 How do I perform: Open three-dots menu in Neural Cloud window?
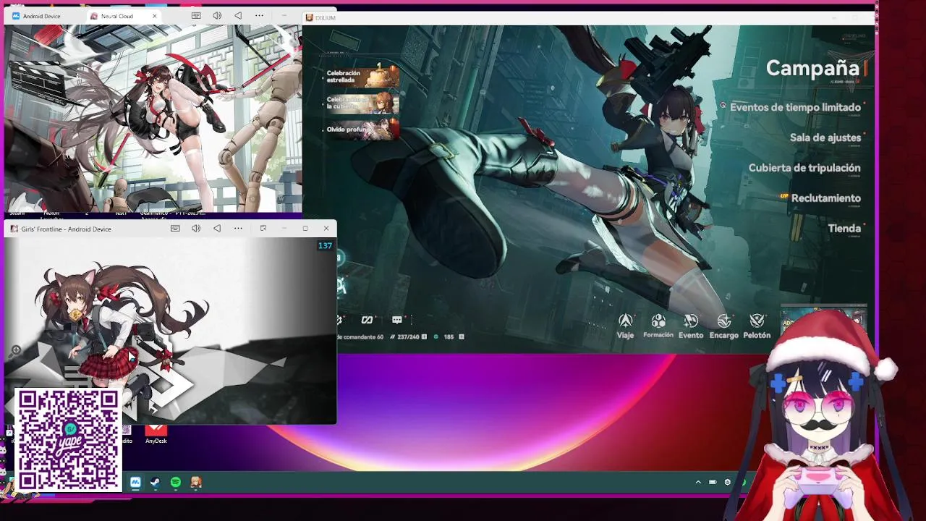[259, 16]
